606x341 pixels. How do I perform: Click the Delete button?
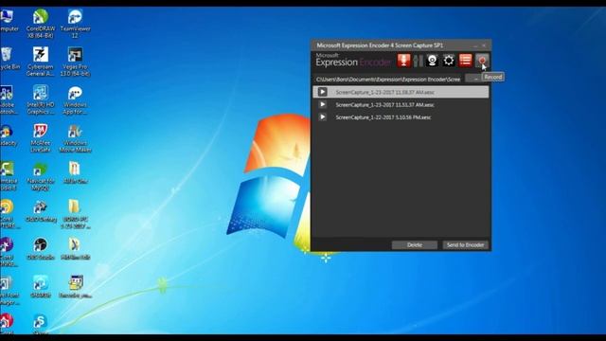[x=415, y=244]
